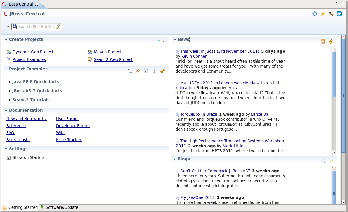Open the Issue Tracker link
Screen dimensions: 348x212
(69, 140)
